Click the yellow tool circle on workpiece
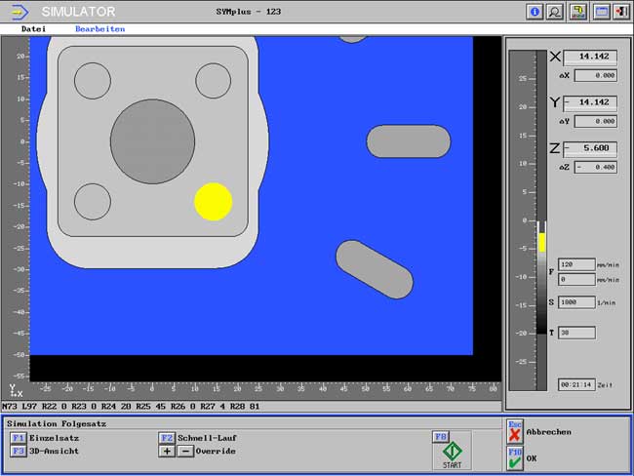Viewport: 634px width, 476px height. coord(213,202)
